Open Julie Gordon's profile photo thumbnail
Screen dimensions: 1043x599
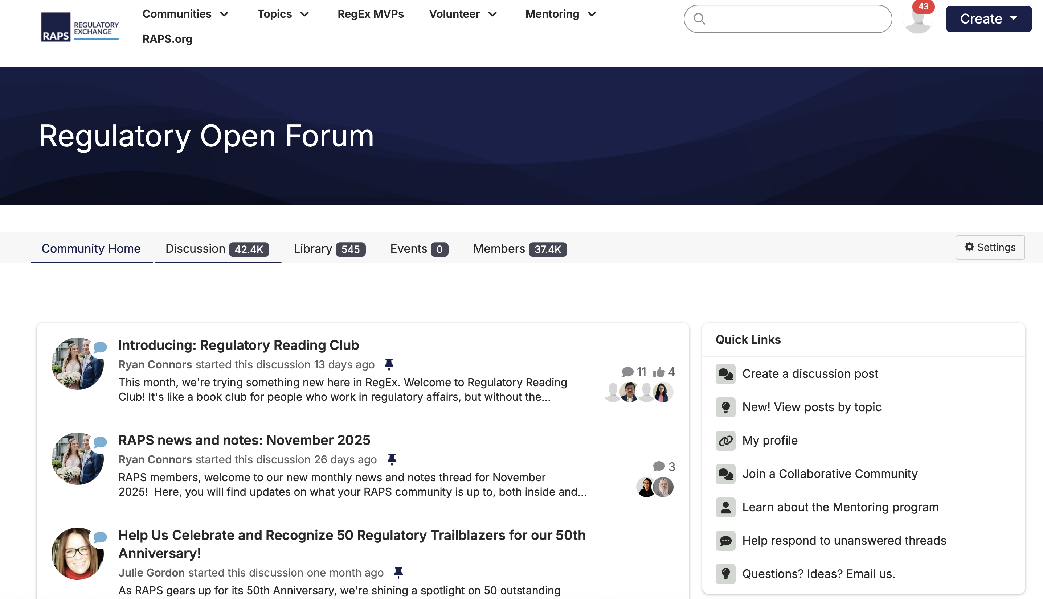click(77, 553)
